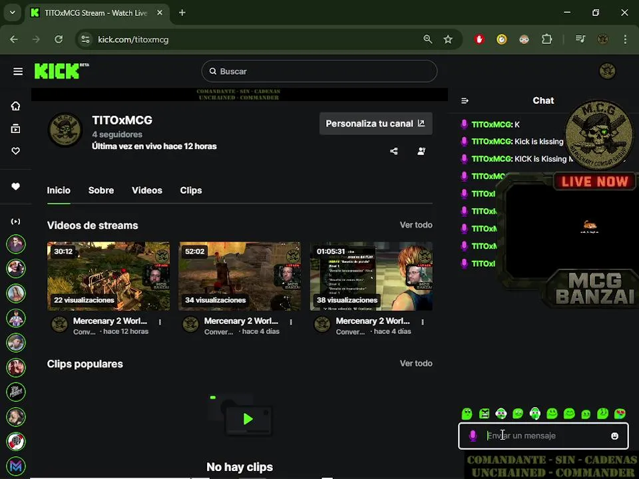Viewport: 639px width, 479px height.
Task: Select the Inicio tab
Action: (x=59, y=190)
